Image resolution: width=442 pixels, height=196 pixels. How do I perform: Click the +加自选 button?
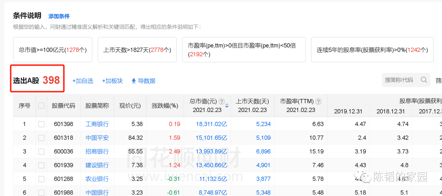[x=83, y=81]
